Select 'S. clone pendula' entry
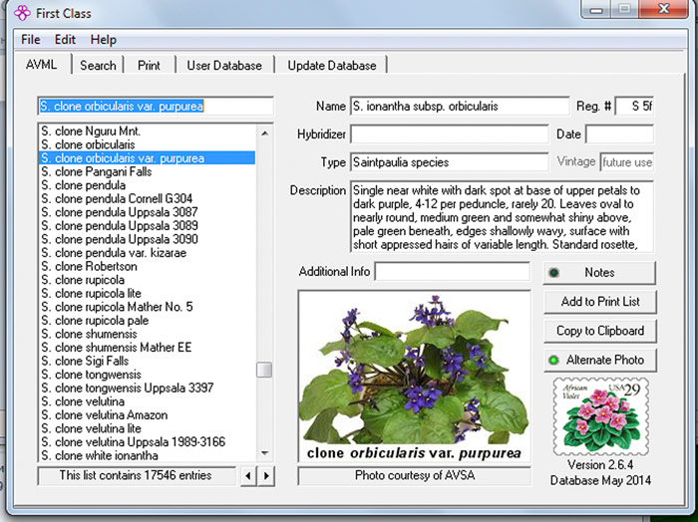Viewport: 698px width, 522px height. click(x=147, y=185)
